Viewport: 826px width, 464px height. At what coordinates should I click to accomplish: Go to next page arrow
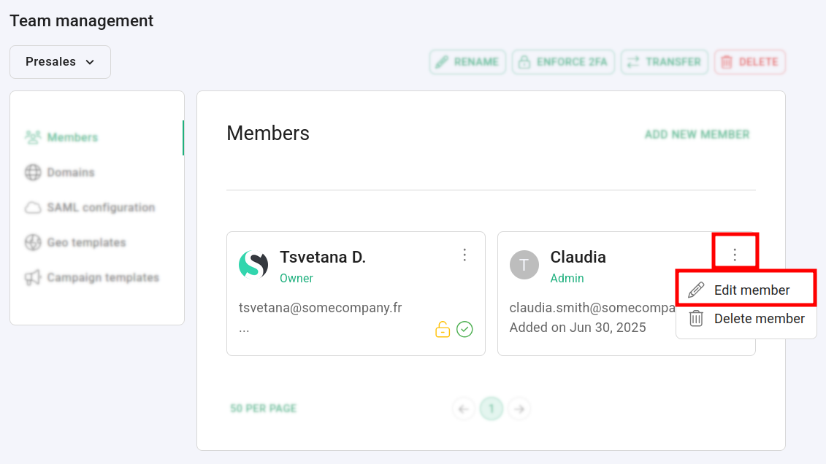click(519, 409)
